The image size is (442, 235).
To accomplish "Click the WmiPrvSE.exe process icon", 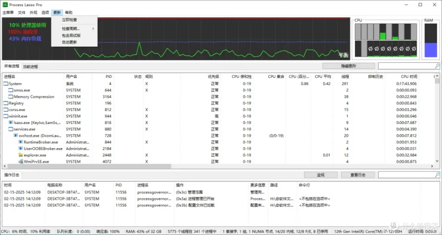I will (x=21, y=161).
